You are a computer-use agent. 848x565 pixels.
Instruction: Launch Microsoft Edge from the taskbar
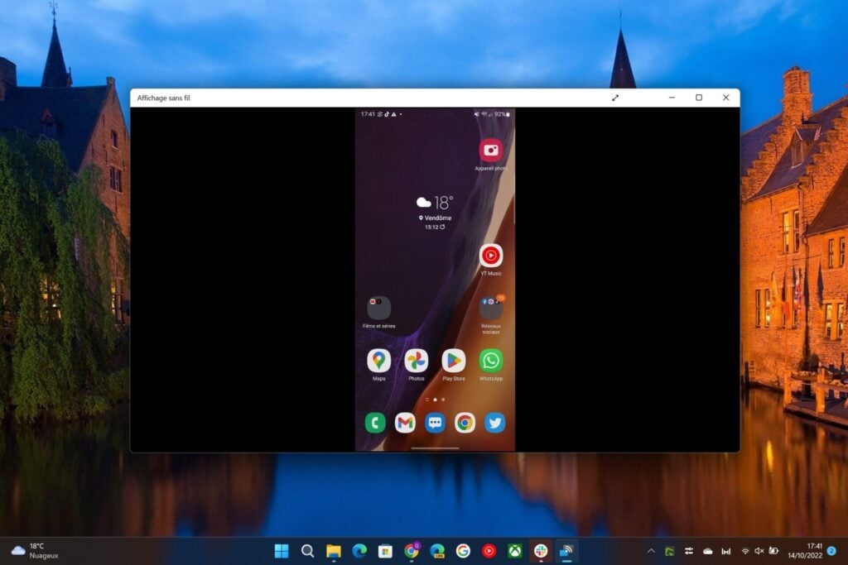[359, 551]
